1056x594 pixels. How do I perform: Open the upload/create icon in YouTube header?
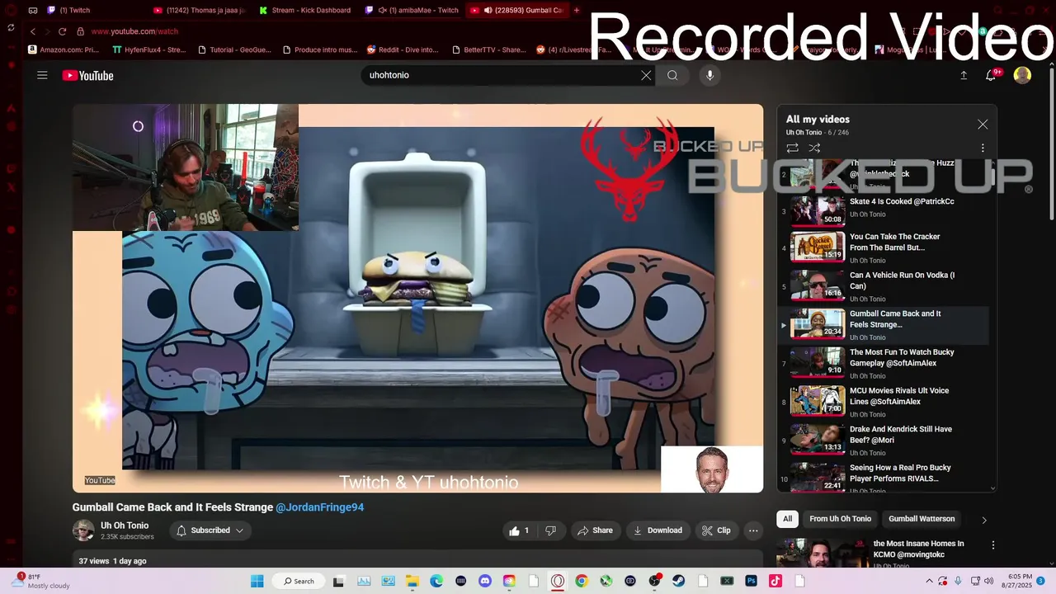(964, 75)
